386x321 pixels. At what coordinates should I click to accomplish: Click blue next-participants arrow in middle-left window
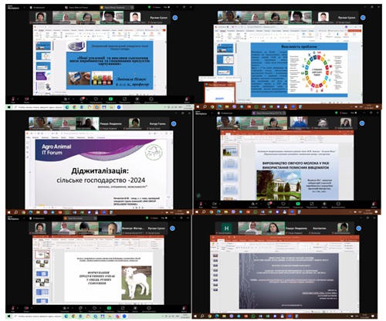tap(174, 123)
